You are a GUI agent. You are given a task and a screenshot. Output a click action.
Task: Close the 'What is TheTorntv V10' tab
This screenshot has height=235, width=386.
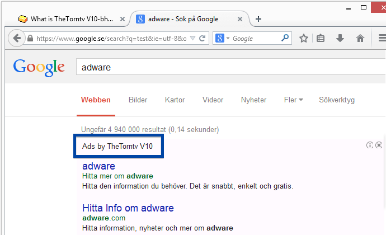point(123,19)
